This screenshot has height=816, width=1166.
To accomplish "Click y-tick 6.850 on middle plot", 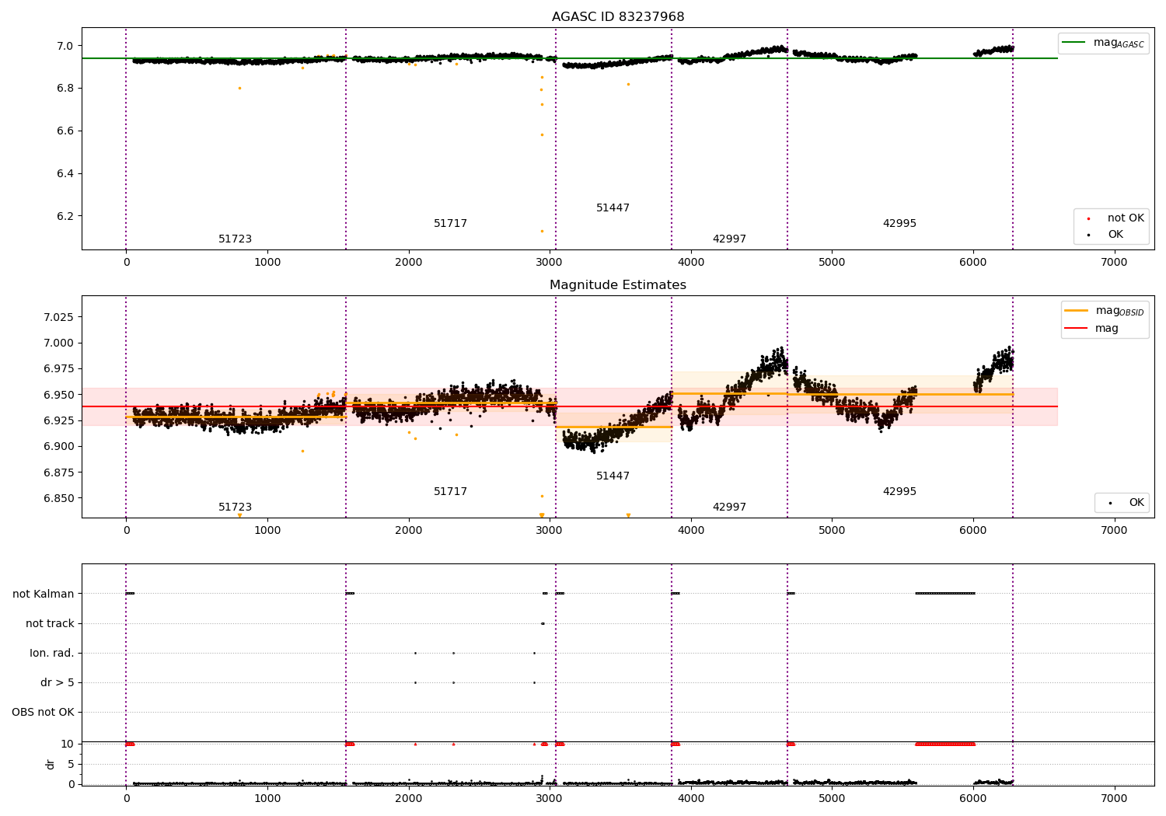I will coord(58,498).
